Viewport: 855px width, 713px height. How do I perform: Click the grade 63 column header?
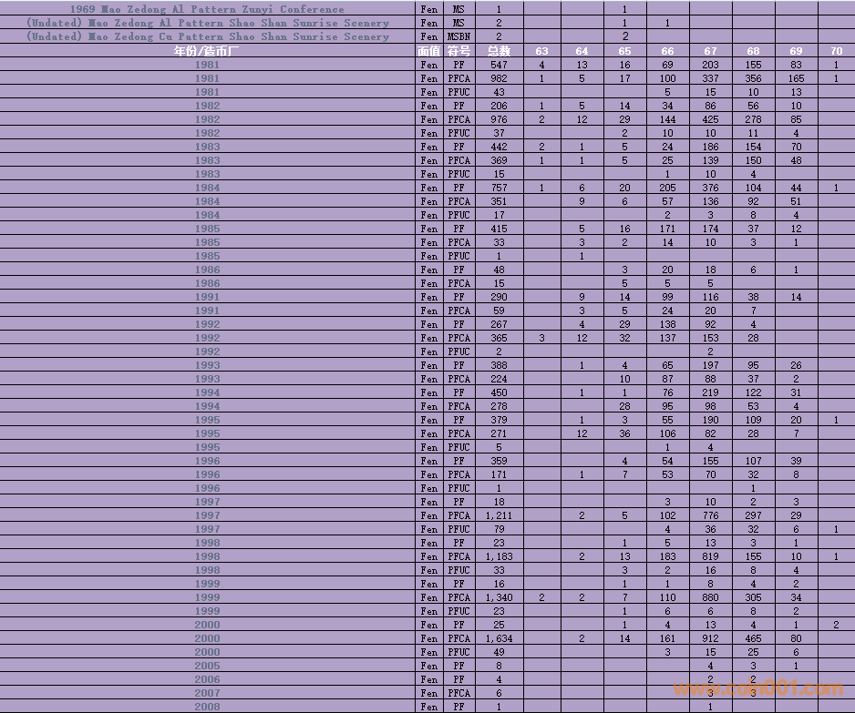pos(541,51)
